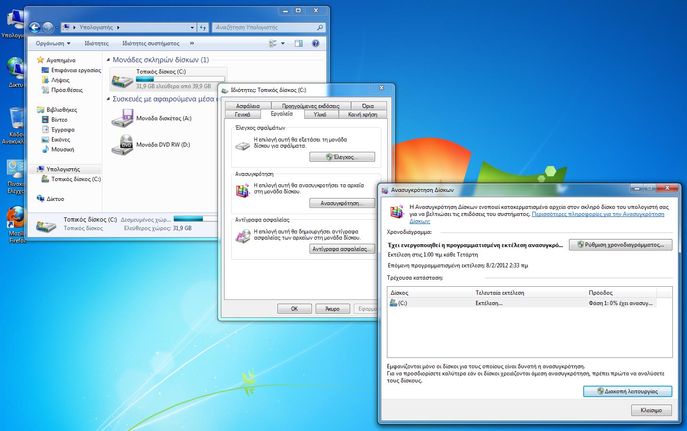Toggle the preview pane icon in Explorer
Screen dimensions: 687x431
299,43
